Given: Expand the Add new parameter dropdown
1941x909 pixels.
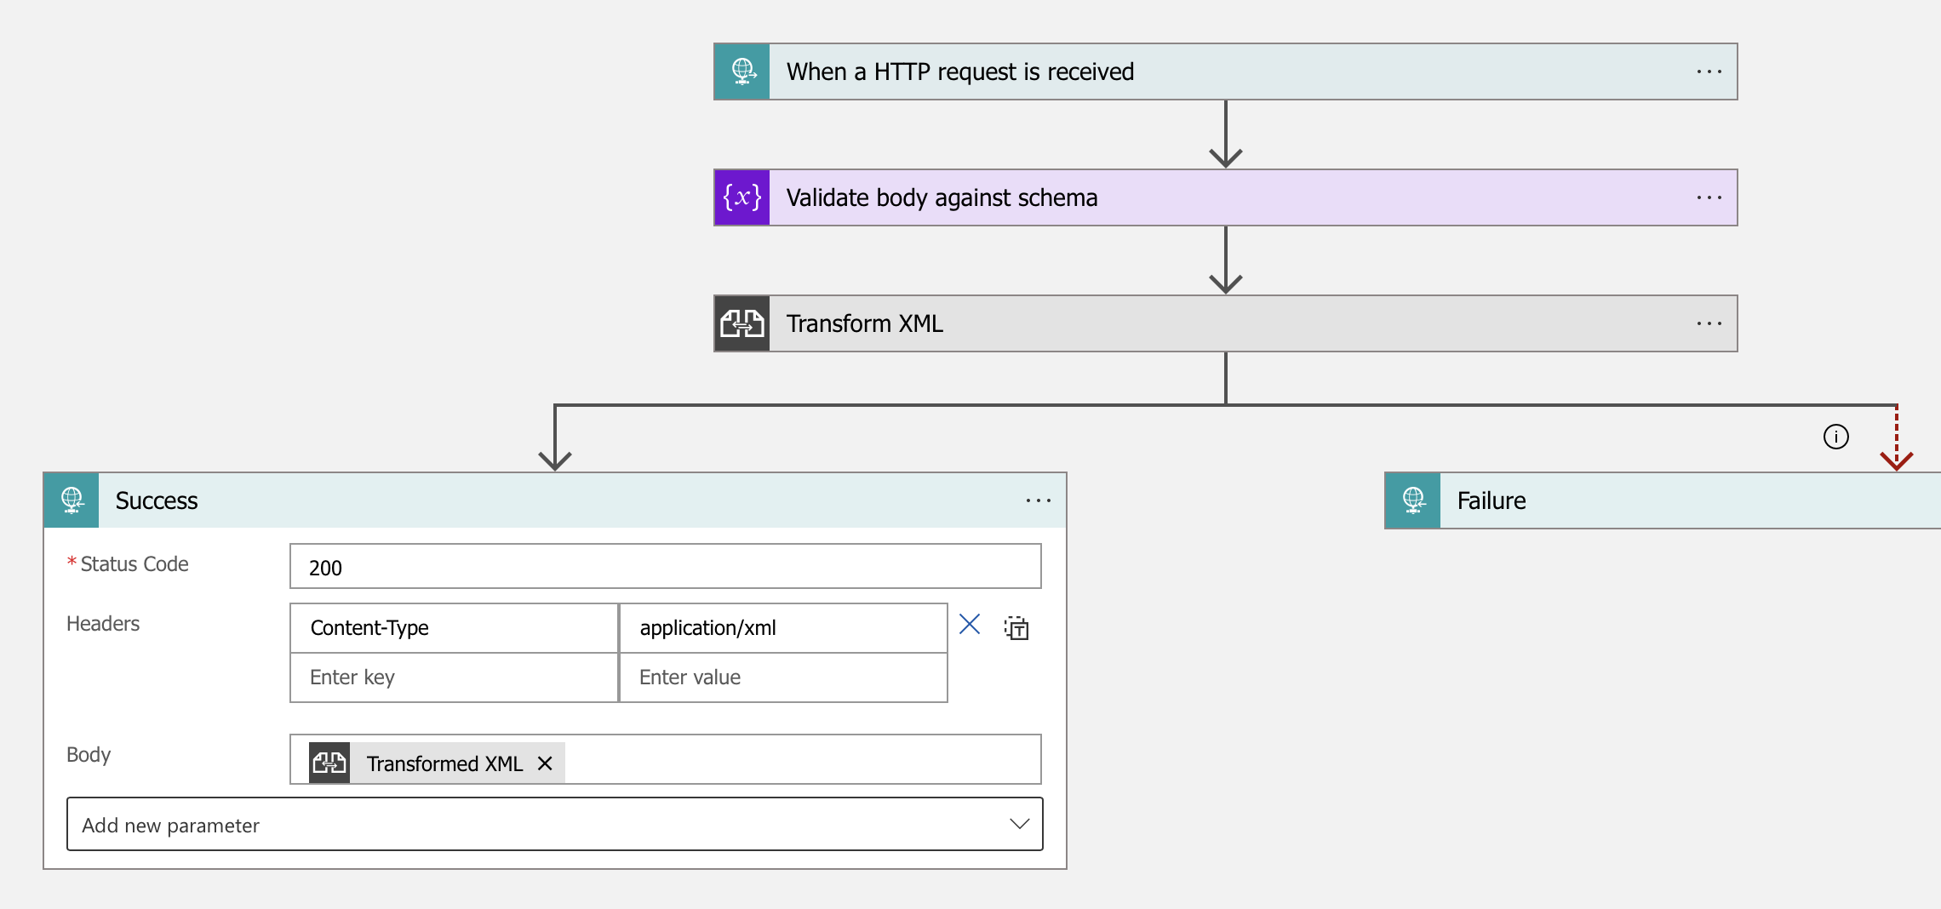Looking at the screenshot, I should coord(1018,824).
